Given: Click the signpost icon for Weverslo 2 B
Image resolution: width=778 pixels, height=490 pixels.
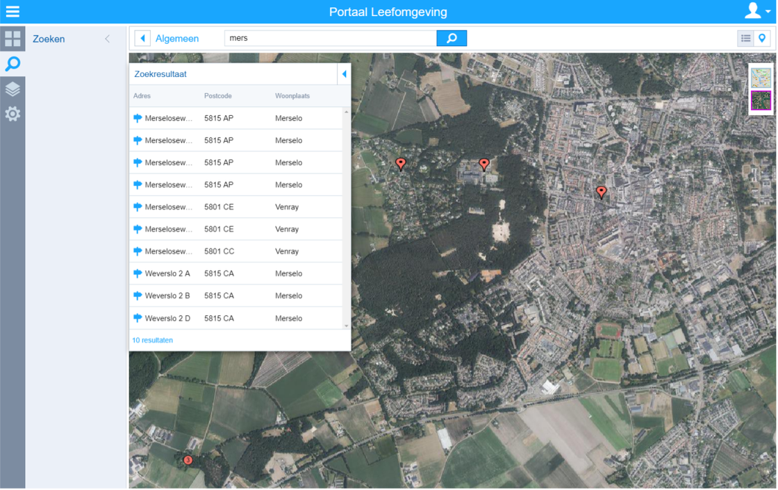Looking at the screenshot, I should click(x=138, y=296).
